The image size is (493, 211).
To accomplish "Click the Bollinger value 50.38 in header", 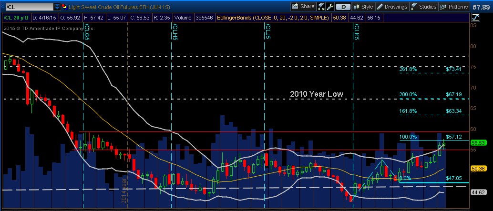I will [x=339, y=18].
